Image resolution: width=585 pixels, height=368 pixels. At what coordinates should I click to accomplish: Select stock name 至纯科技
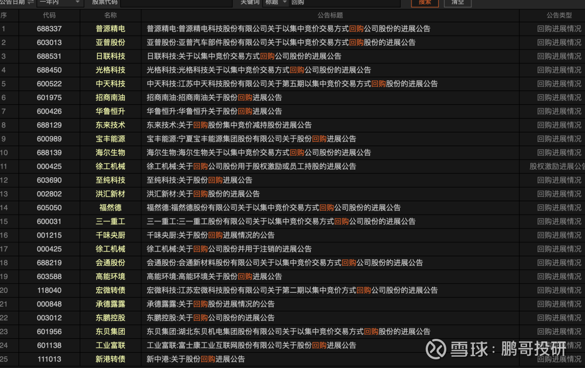(111, 180)
